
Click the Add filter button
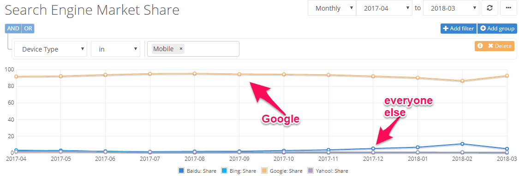click(458, 29)
